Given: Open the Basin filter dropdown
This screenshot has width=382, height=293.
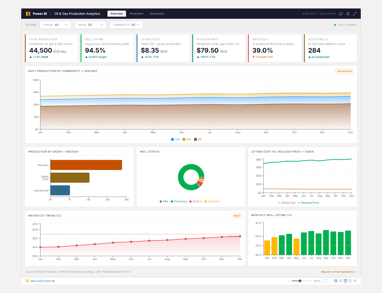Looking at the screenshot, I should pos(91,25).
